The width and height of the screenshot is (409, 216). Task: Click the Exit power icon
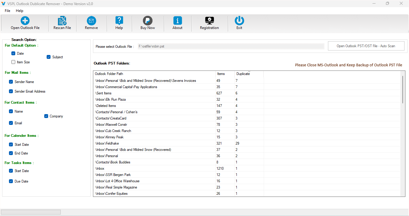[x=239, y=21]
